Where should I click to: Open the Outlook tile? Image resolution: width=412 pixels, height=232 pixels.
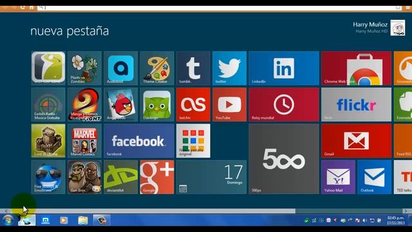375,177
